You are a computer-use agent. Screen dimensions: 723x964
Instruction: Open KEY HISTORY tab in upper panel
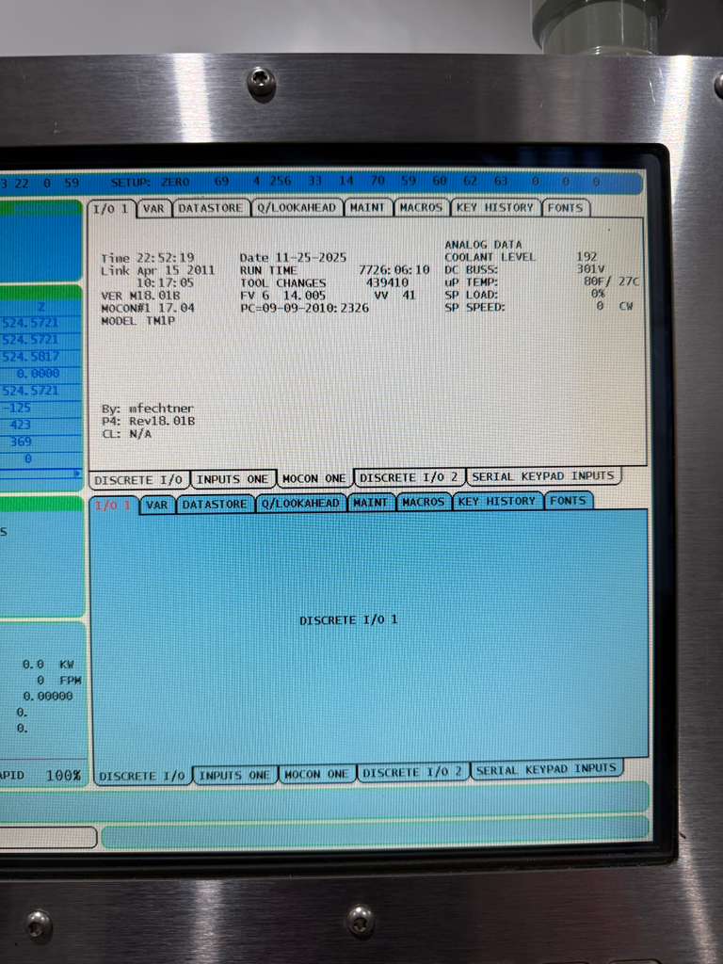[496, 208]
